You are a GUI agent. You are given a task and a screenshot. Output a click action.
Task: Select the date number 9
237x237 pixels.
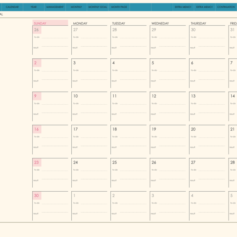pyautogui.click(x=35, y=96)
